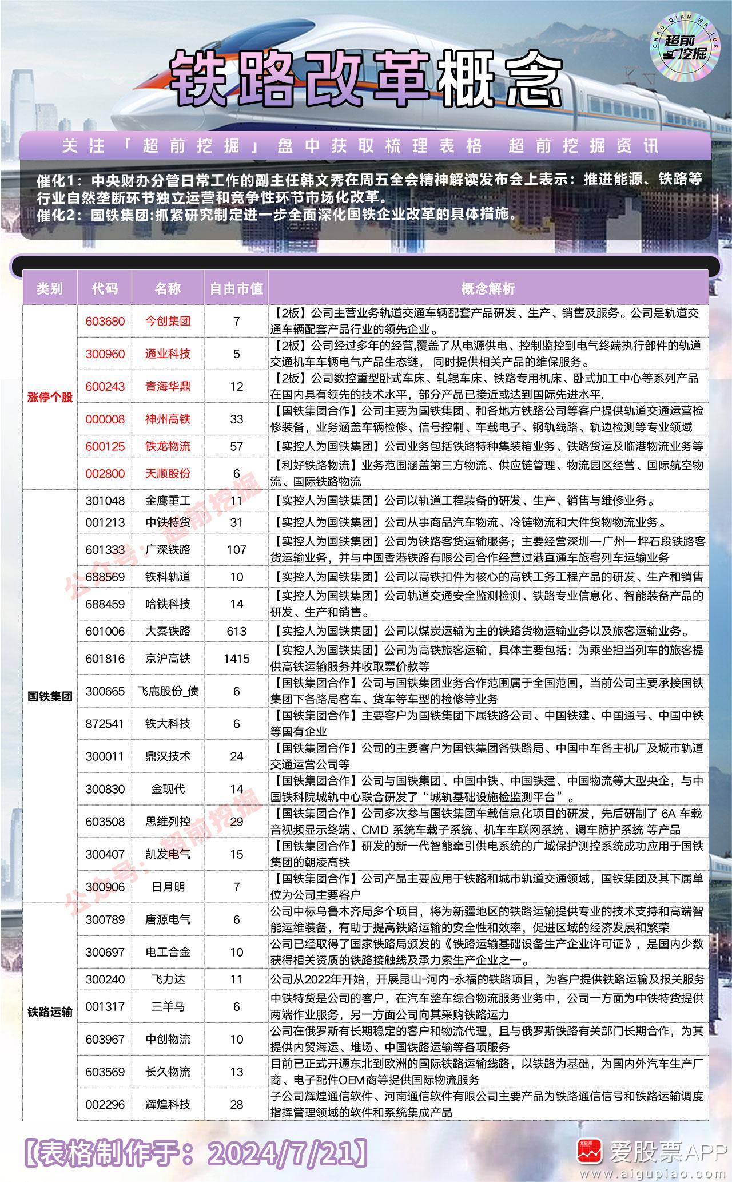Select stock code 300960
The image size is (732, 1182).
105,354
